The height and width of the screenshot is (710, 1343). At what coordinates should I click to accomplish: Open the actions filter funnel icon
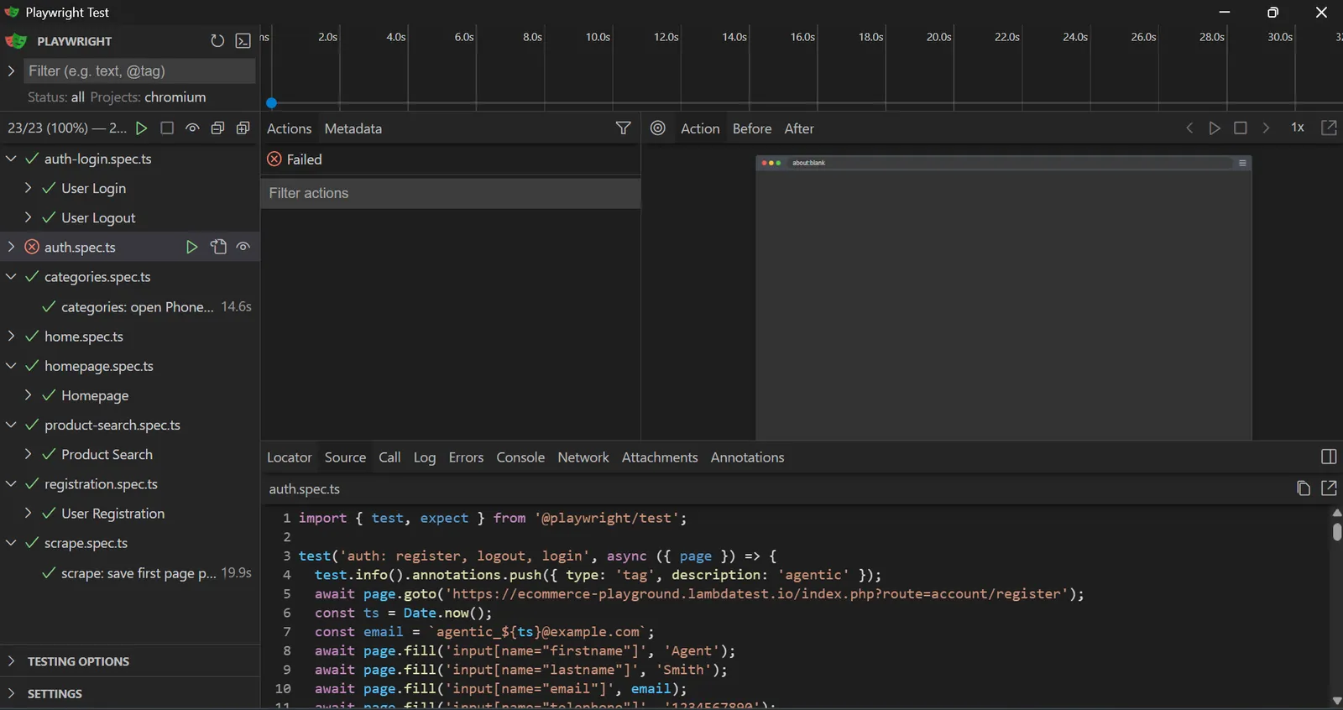pos(624,128)
